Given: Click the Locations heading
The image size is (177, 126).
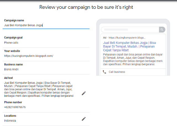Looking at the screenshot, I should point(10,116).
